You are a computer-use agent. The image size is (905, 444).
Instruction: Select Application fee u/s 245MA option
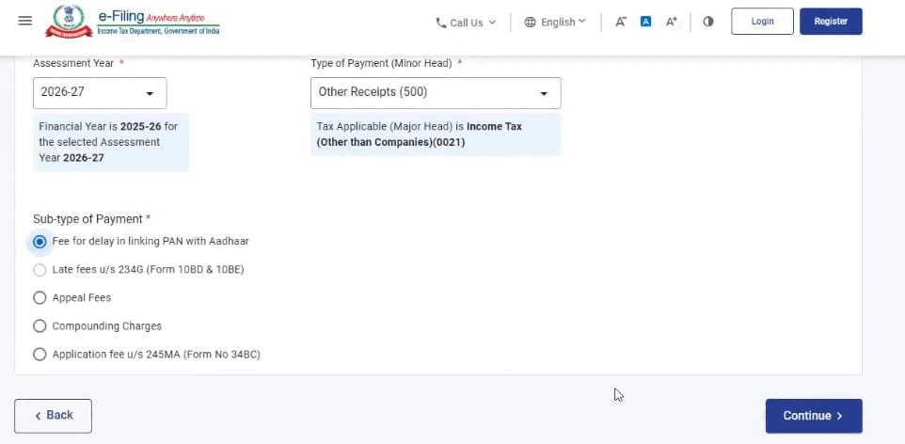(x=40, y=355)
